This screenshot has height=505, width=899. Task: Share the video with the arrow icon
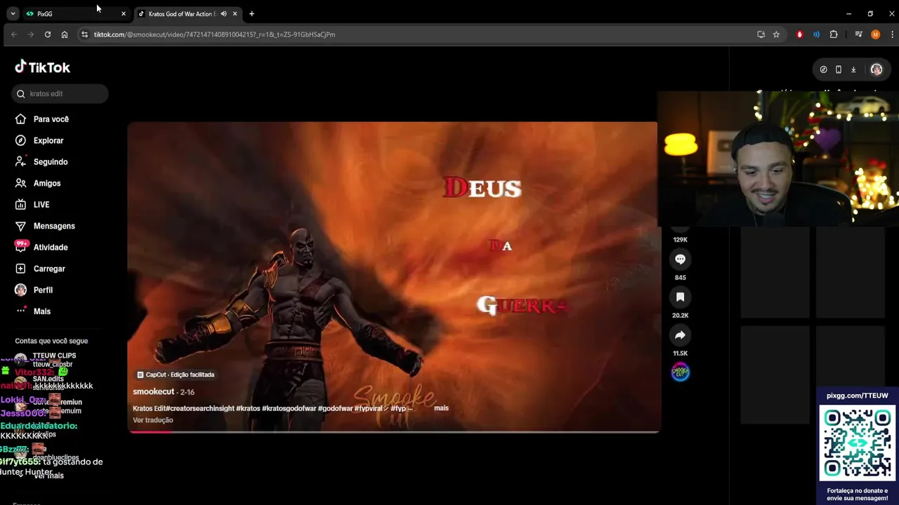point(680,335)
